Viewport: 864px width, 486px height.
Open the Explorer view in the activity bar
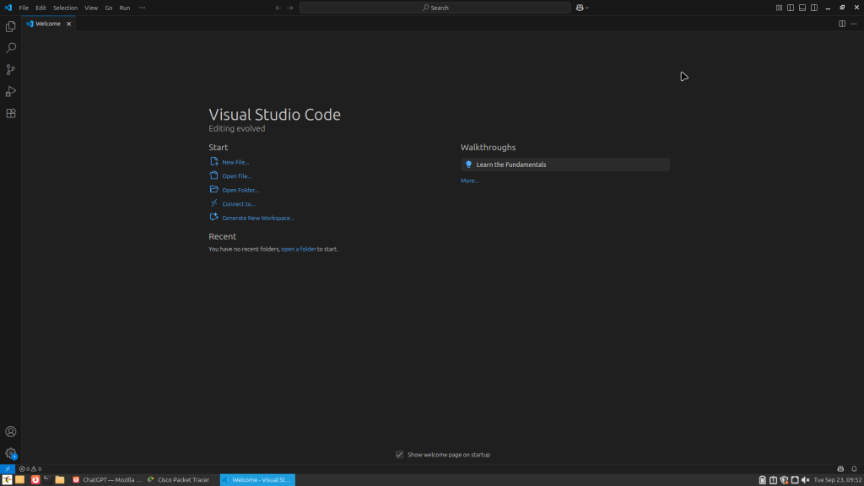11,27
